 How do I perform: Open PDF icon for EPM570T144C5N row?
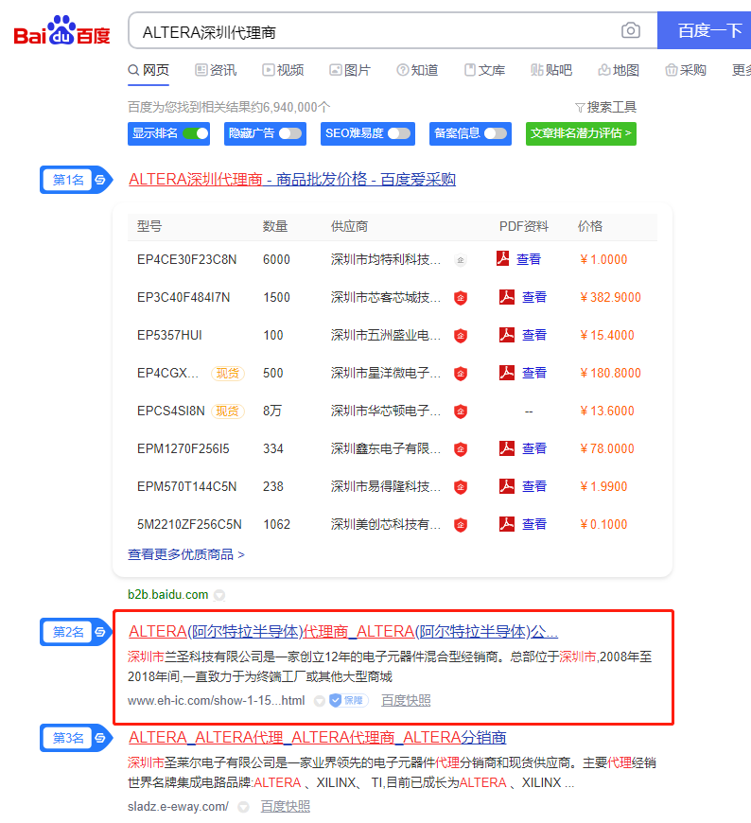506,486
